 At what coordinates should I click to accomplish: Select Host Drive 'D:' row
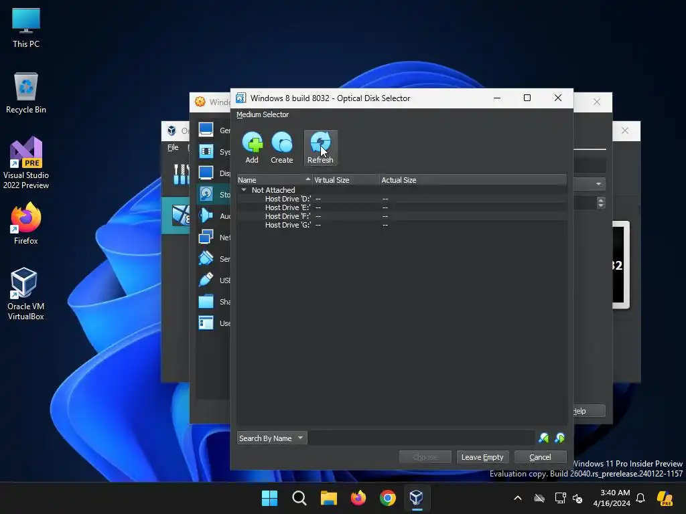pyautogui.click(x=402, y=199)
